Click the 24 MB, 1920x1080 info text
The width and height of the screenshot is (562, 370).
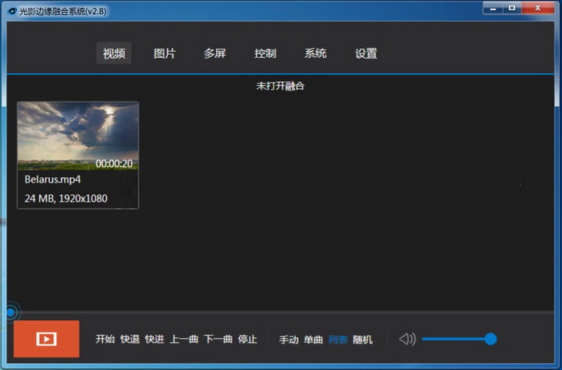click(x=66, y=198)
